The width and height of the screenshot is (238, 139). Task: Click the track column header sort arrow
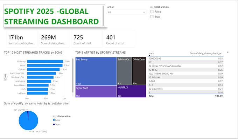pos(149,55)
